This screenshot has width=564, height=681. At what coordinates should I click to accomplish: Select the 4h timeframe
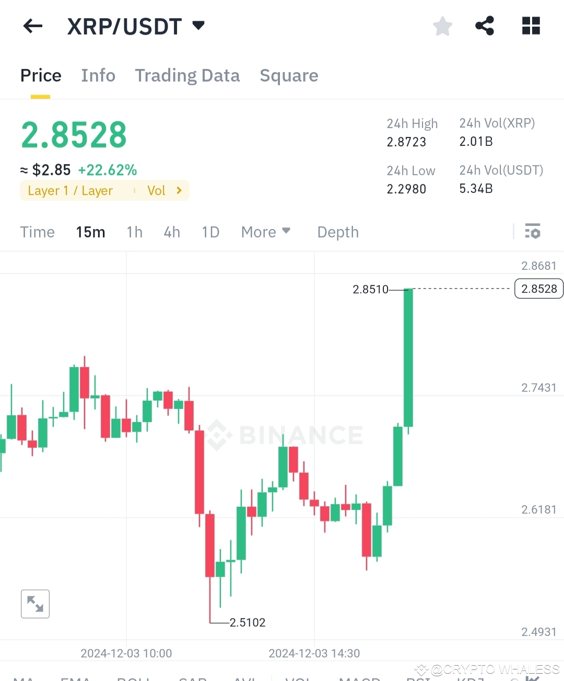click(x=172, y=232)
